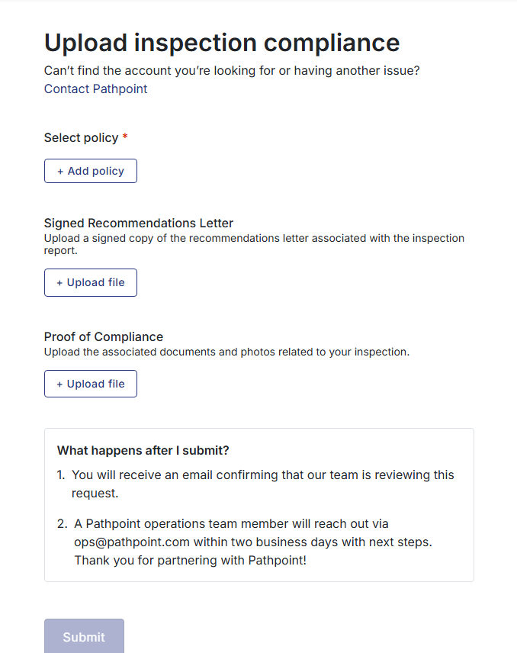The height and width of the screenshot is (653, 517).
Task: Click plus icon on Signed Recommendations upload button
Action: (x=59, y=282)
